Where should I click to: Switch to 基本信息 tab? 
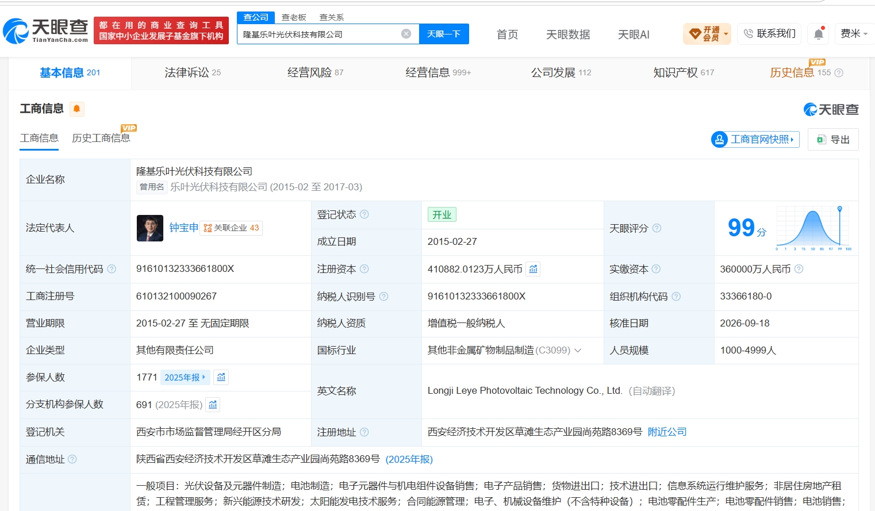pos(70,73)
